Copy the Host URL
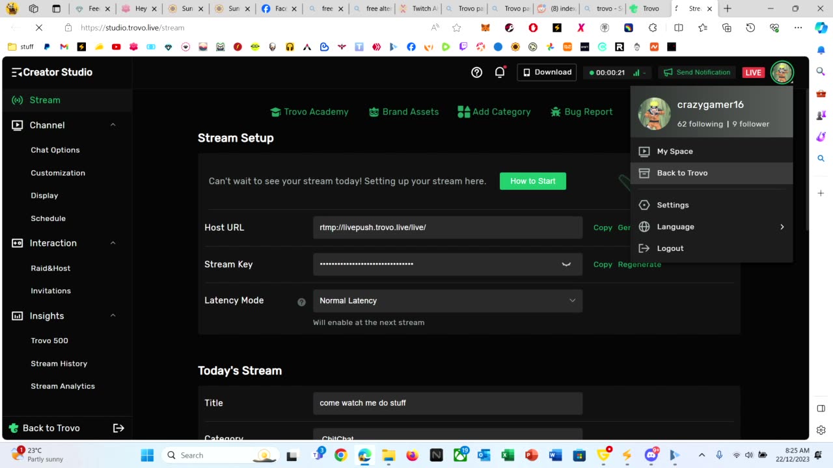Screen dimensions: 833x468 603,227
